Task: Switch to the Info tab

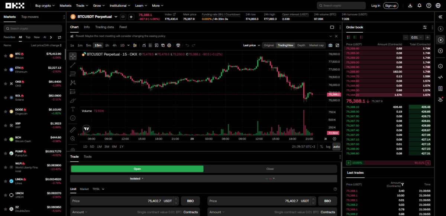Action: (x=87, y=27)
